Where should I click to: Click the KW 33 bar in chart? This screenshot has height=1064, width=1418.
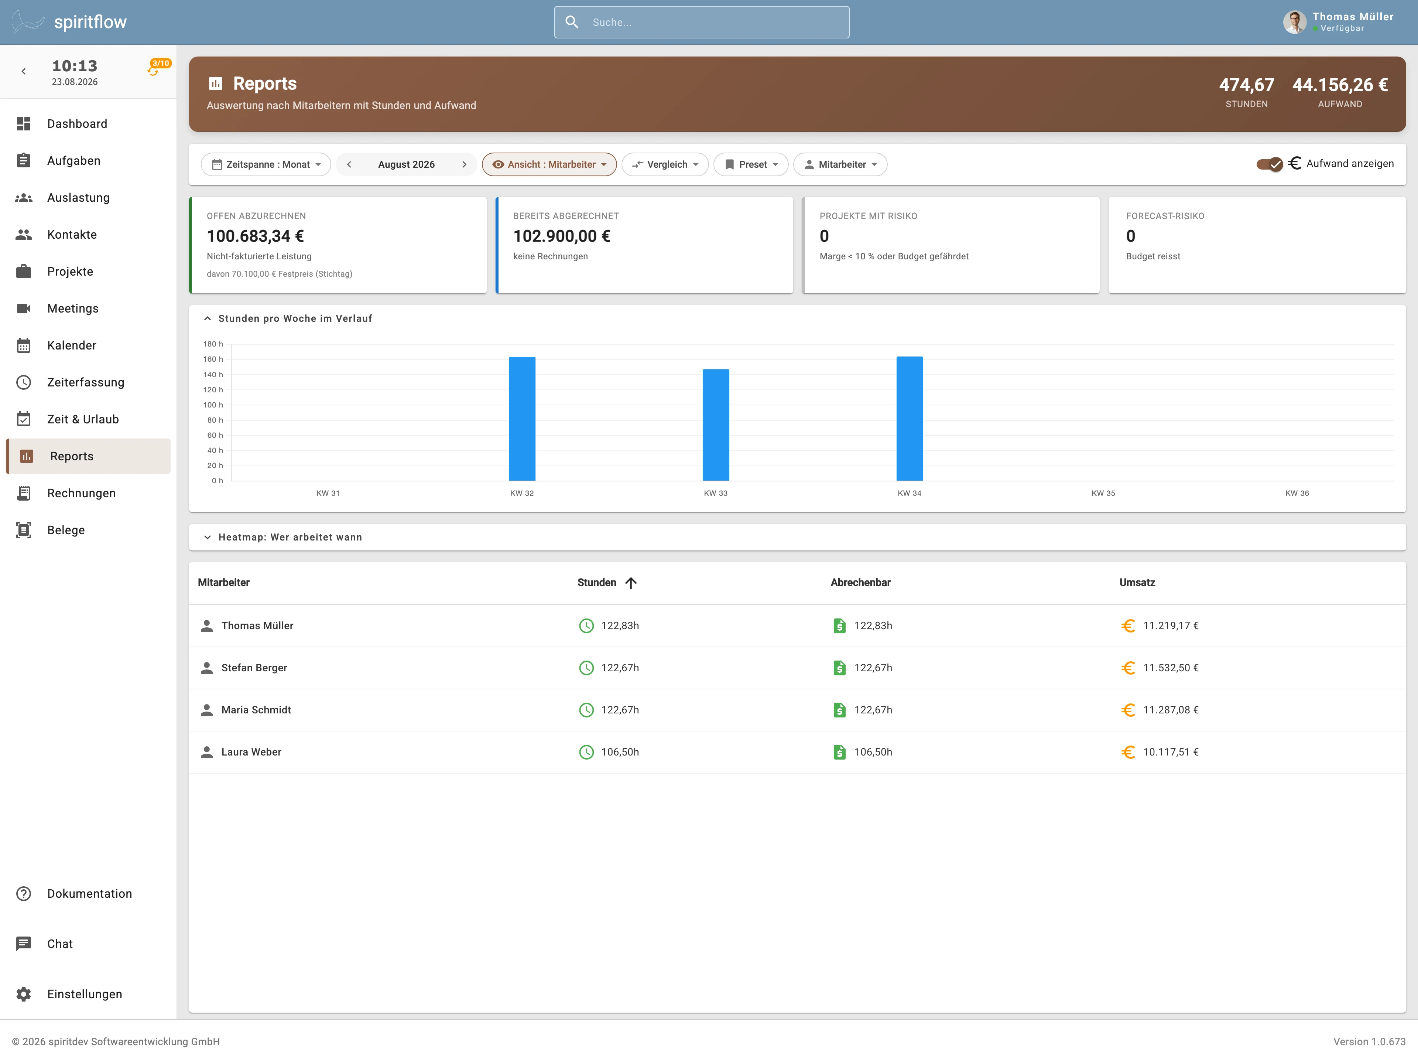715,424
